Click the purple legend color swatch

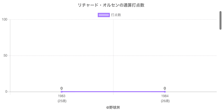click(x=104, y=15)
